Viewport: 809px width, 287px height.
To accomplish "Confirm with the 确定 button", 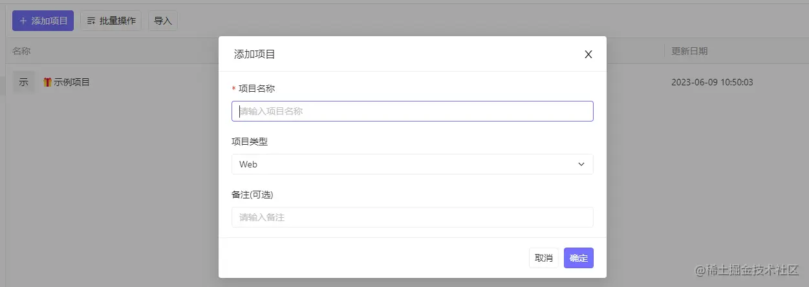I will 579,258.
